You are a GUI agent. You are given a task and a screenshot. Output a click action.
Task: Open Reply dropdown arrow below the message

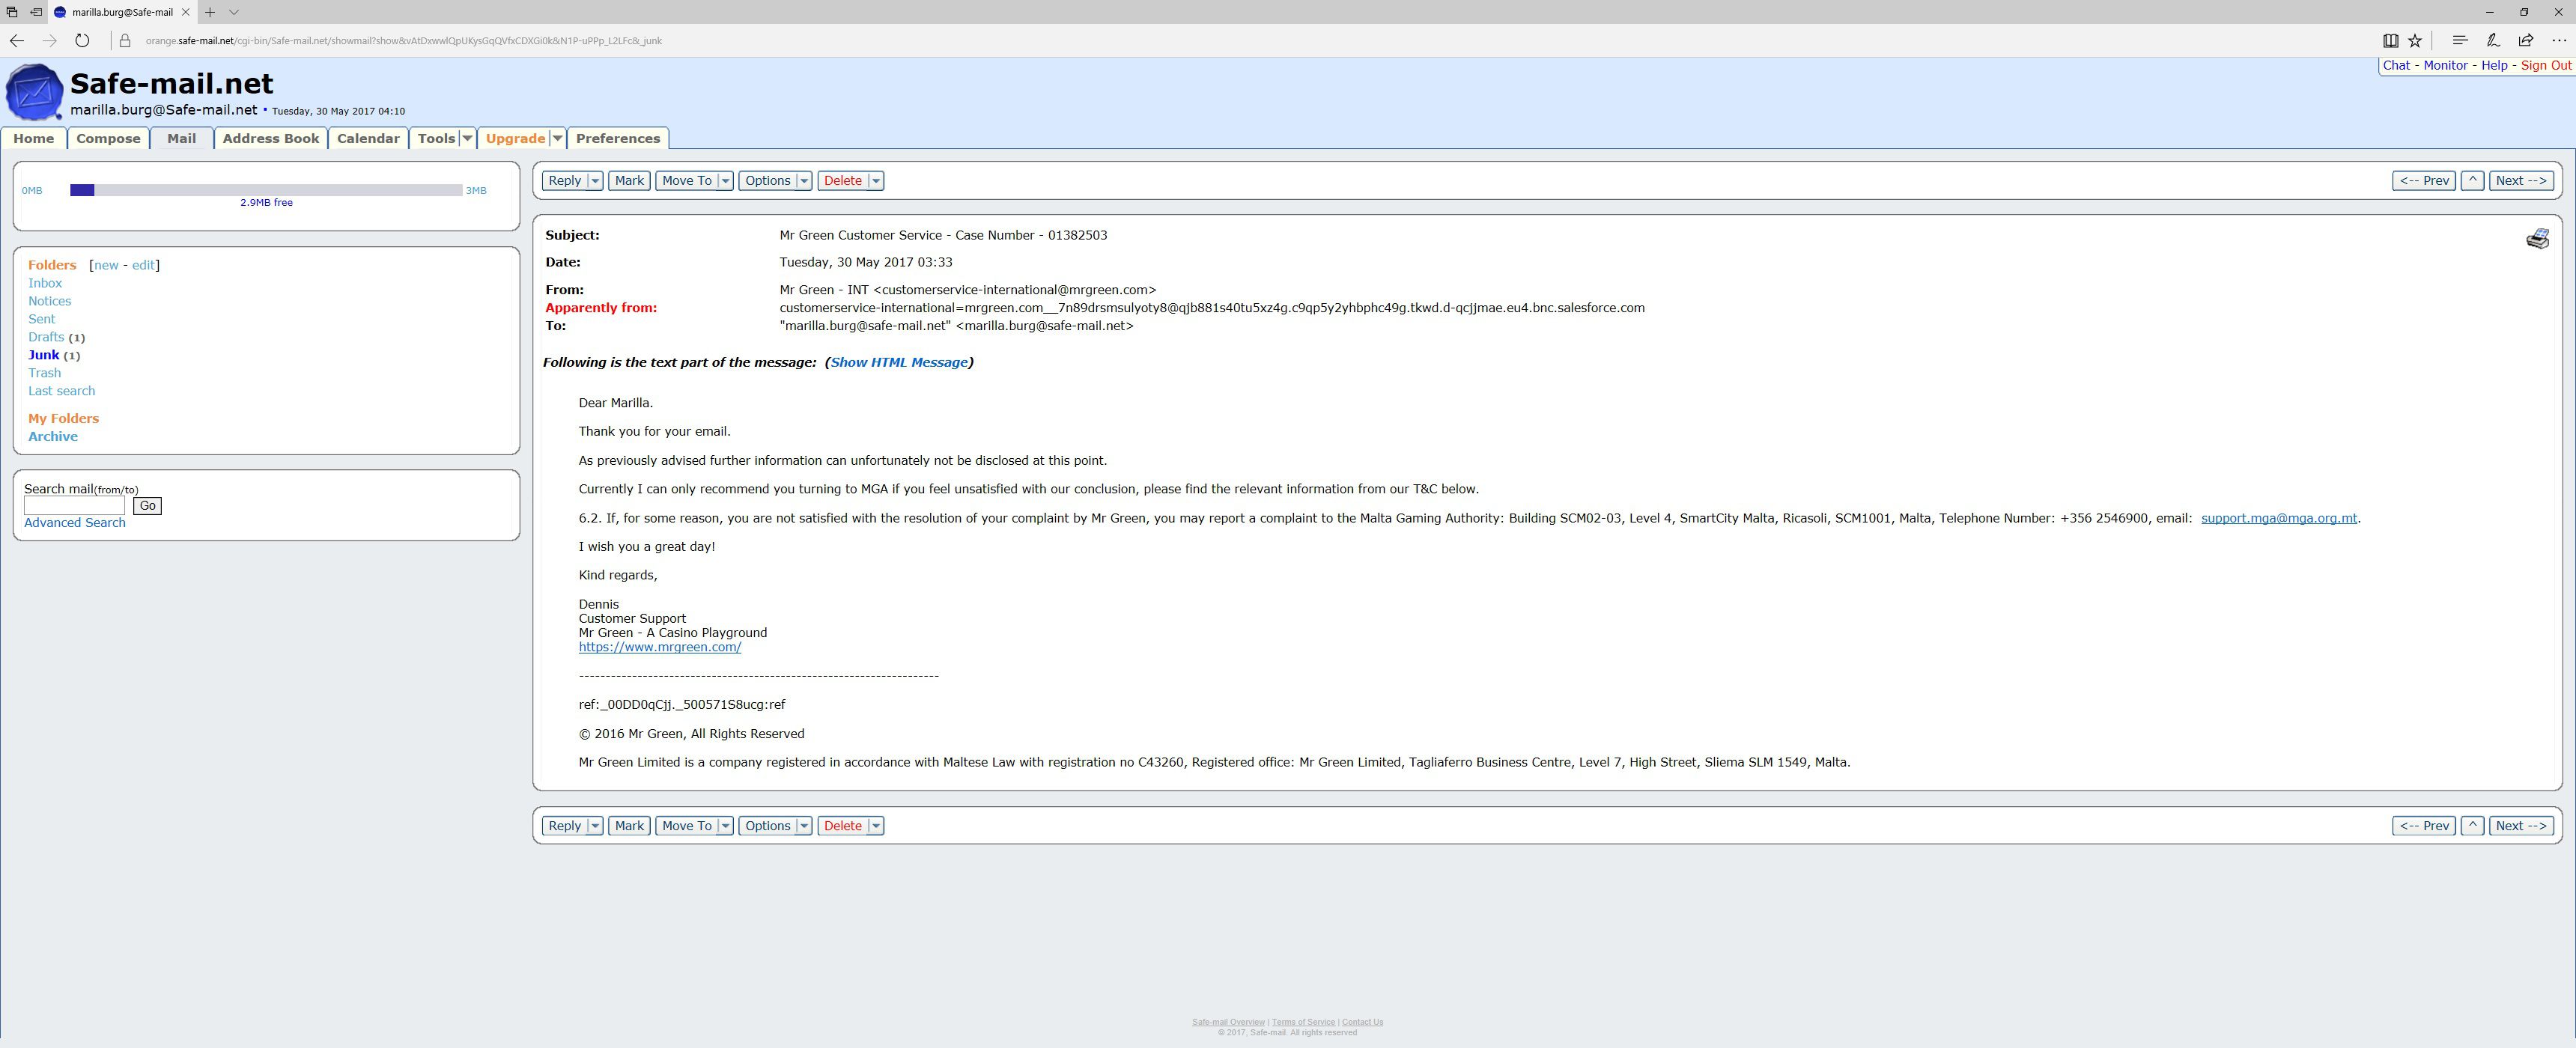[595, 826]
